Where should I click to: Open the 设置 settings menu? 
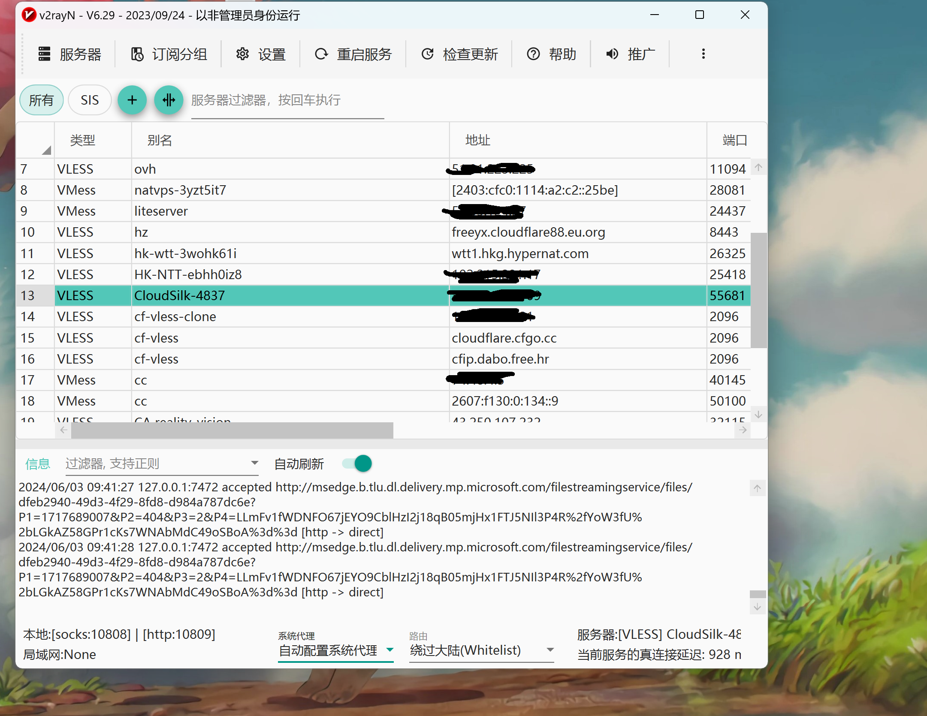[261, 54]
